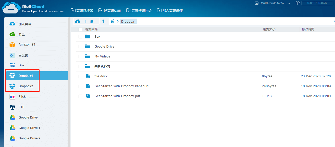Click the Dropbox1 sidebar icon

tap(12, 76)
